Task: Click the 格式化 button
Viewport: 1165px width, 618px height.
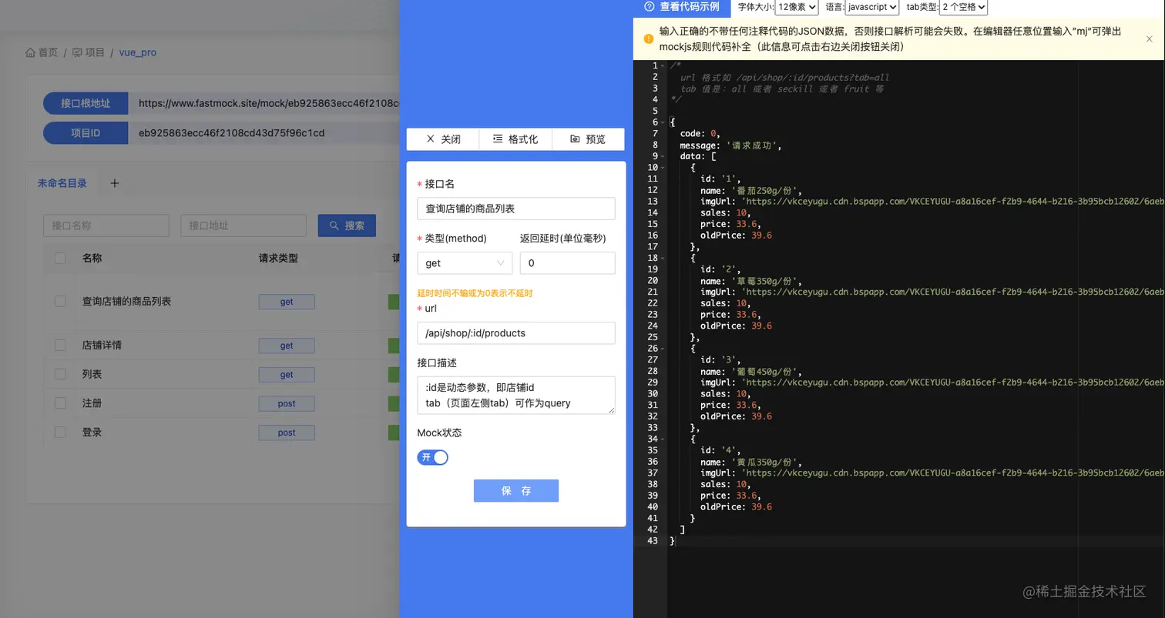Action: click(x=515, y=139)
